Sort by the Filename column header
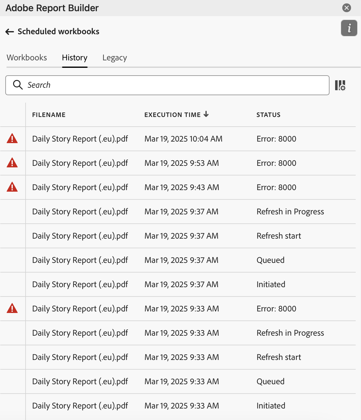This screenshot has width=361, height=420. 49,115
